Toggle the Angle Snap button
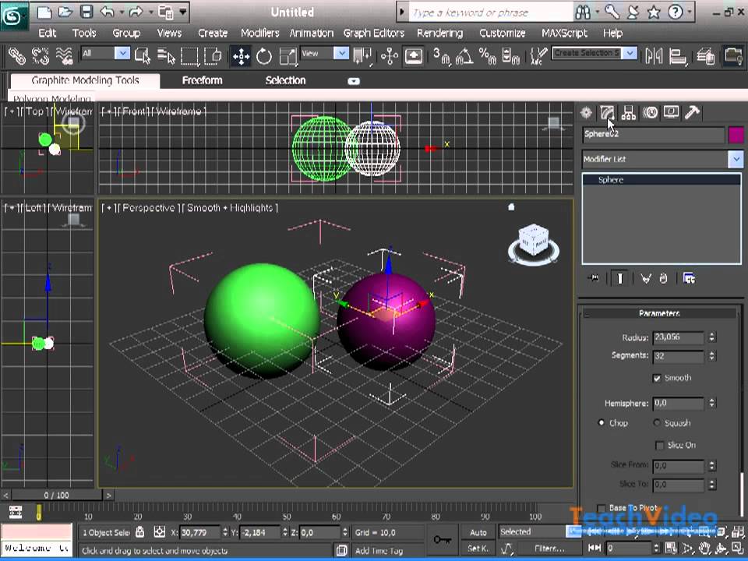Image resolution: width=748 pixels, height=561 pixels. click(464, 56)
